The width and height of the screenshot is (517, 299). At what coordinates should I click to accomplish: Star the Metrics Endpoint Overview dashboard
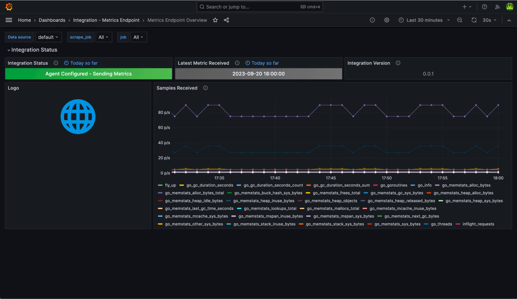[215, 20]
